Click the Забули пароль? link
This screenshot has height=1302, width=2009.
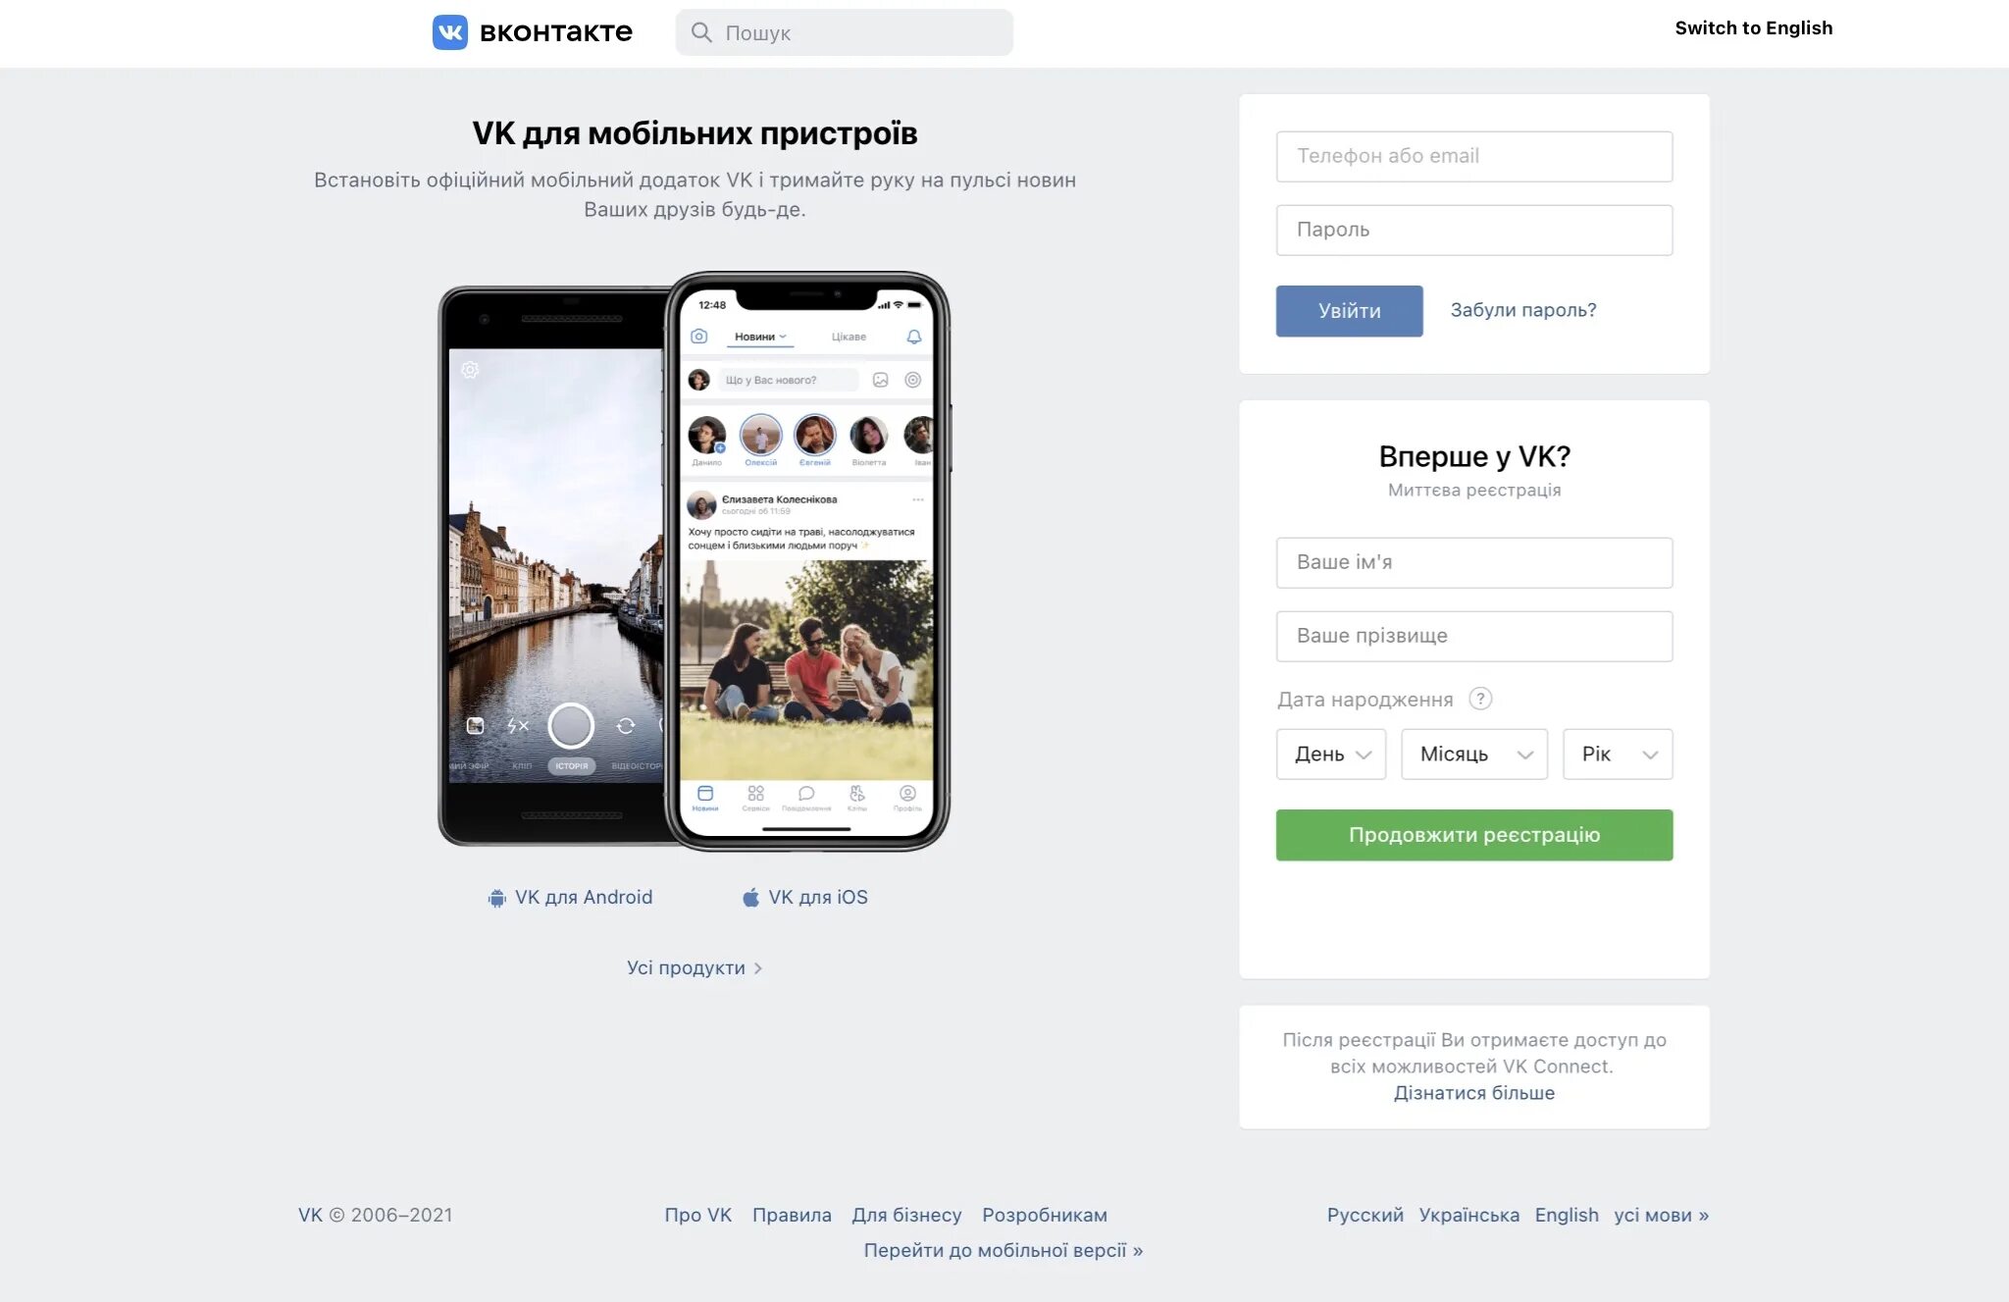click(1522, 309)
